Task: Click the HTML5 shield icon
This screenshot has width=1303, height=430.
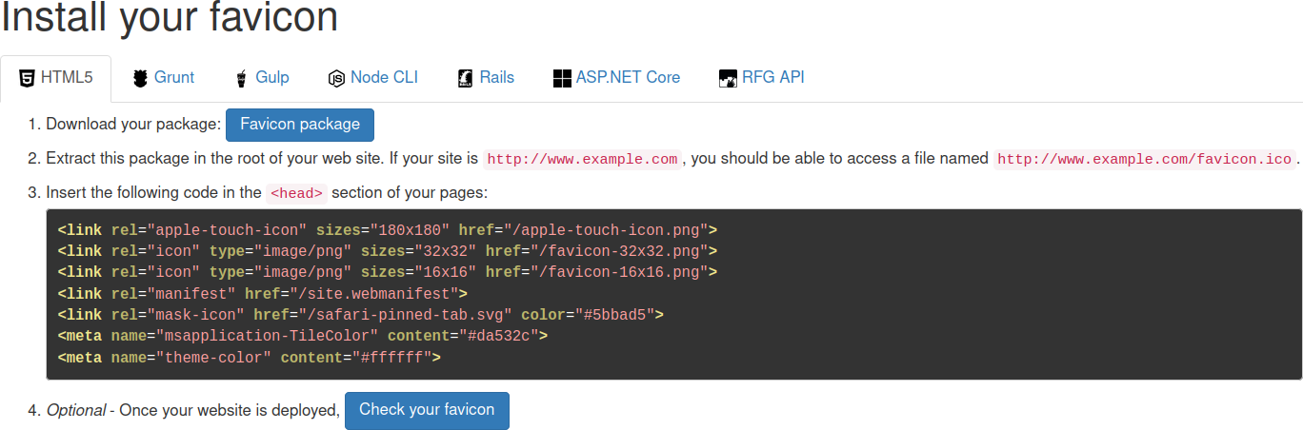Action: coord(28,78)
